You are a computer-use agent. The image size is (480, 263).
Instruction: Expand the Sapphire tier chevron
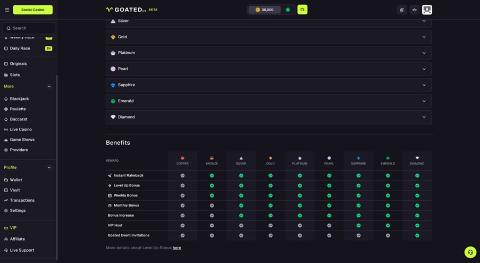[x=424, y=85]
